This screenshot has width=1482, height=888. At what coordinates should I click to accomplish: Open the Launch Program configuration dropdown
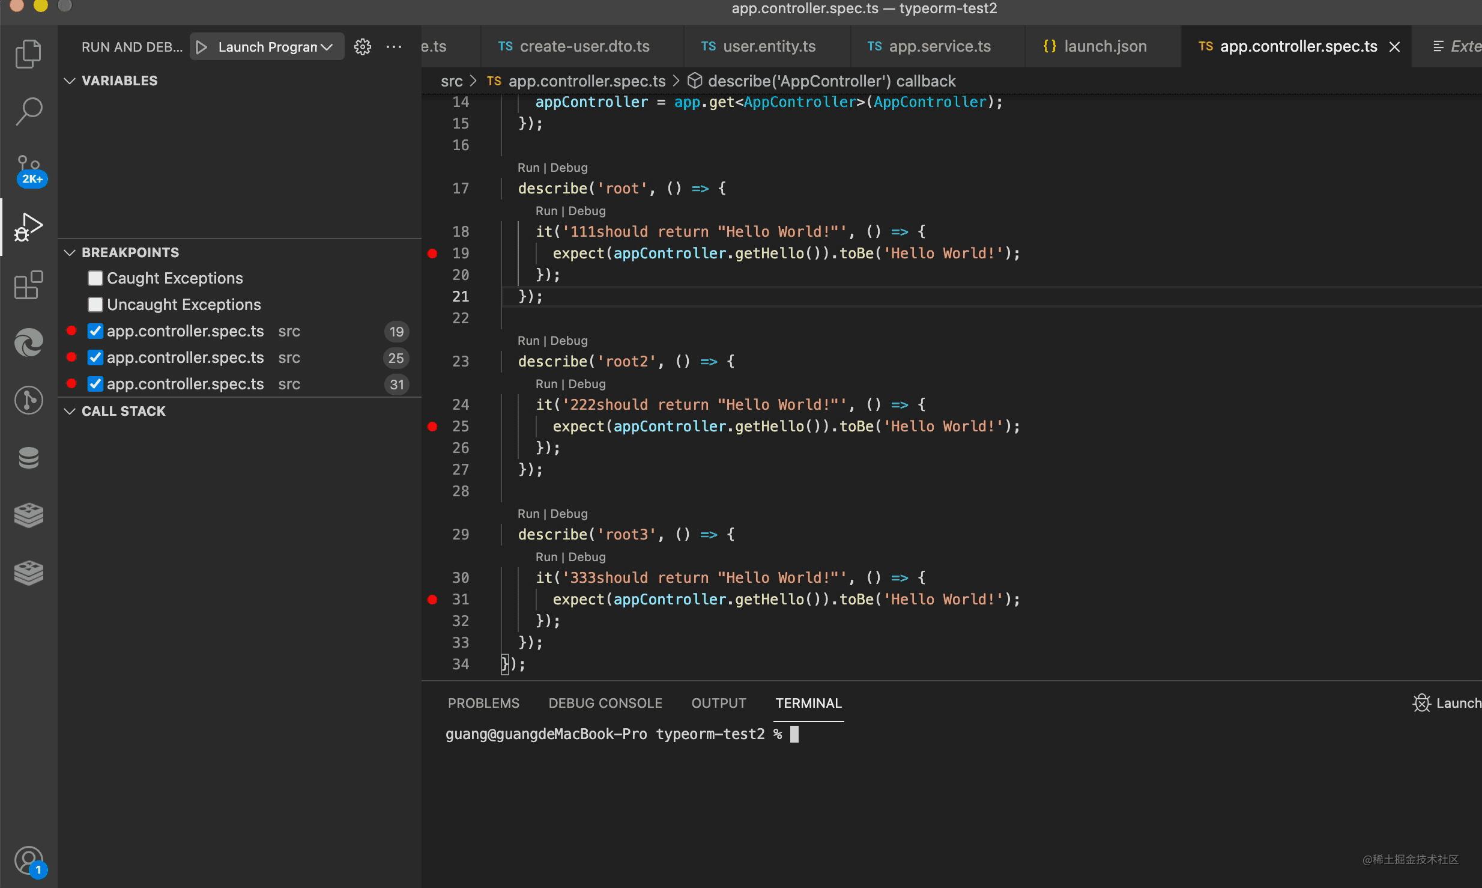coord(275,47)
